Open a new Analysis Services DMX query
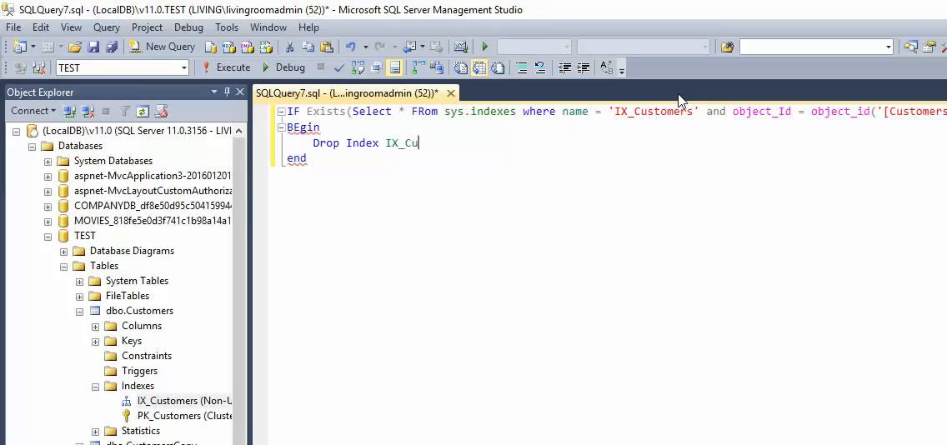This screenshot has height=445, width=947. pyautogui.click(x=247, y=47)
